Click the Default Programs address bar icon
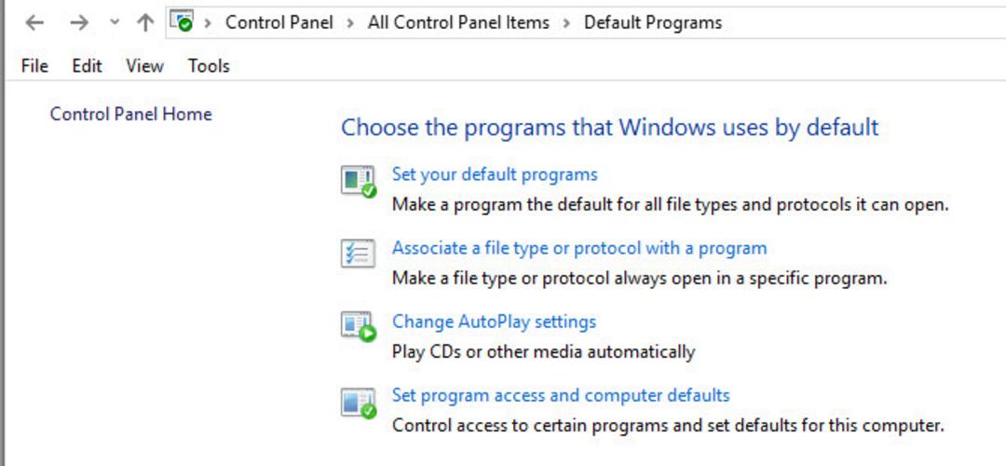 pos(183,21)
